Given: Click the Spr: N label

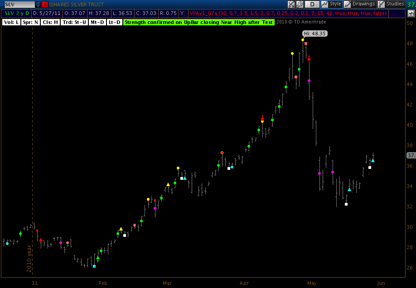Looking at the screenshot, I should [x=30, y=22].
